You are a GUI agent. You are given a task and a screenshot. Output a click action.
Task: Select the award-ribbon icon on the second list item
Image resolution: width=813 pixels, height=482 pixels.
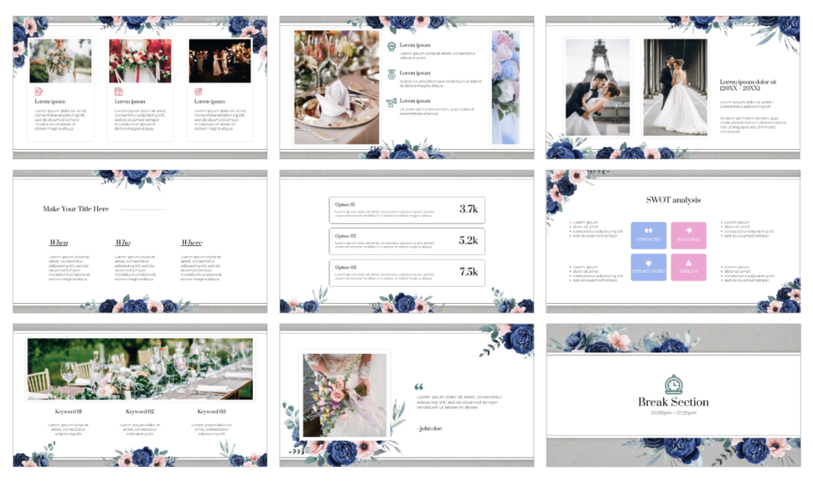[391, 74]
